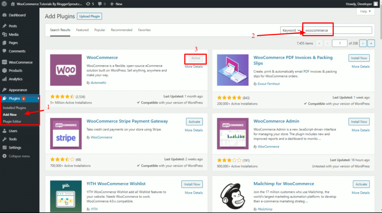Open the PDF Invoices plugin thumbnail
The image size is (382, 213).
(x=233, y=70)
